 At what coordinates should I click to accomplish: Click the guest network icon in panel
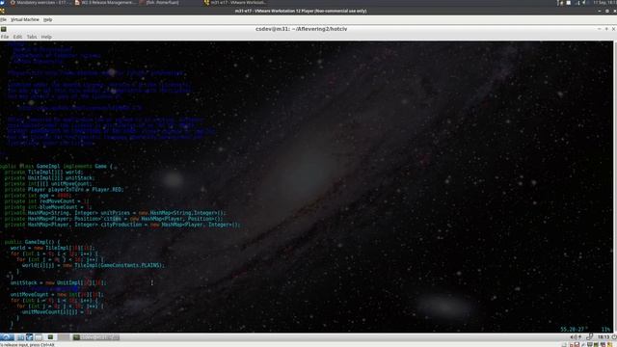589,337
